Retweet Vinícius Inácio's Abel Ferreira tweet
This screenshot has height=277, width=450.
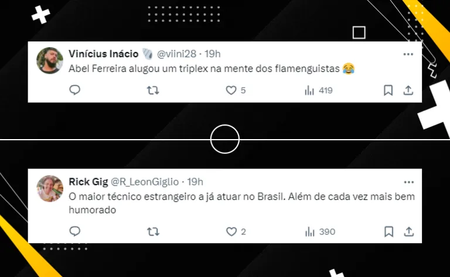point(153,91)
